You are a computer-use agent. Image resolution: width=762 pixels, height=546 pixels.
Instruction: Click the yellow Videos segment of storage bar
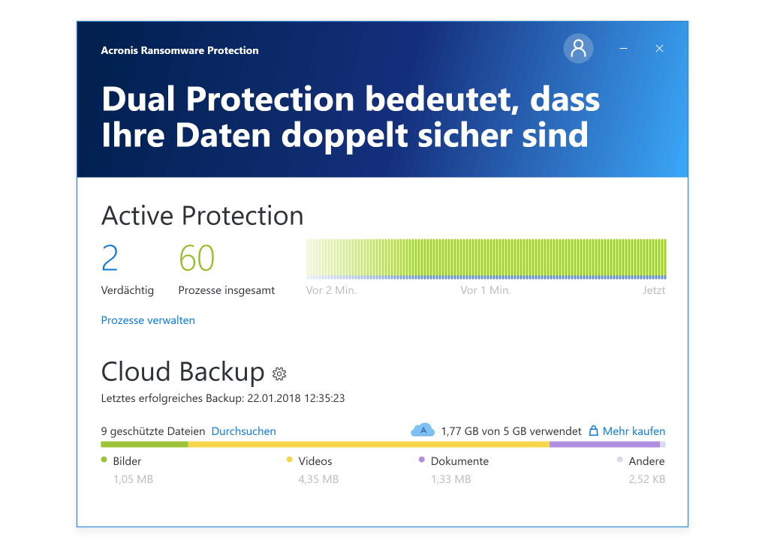(x=369, y=444)
